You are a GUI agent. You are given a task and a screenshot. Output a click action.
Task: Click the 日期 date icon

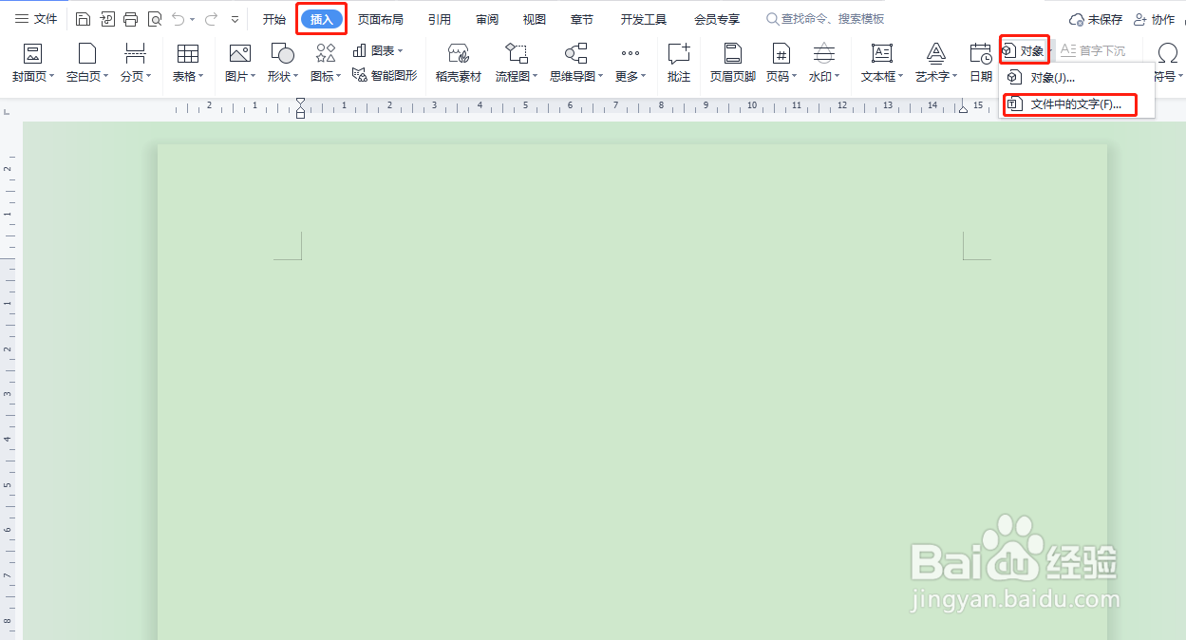click(x=981, y=53)
